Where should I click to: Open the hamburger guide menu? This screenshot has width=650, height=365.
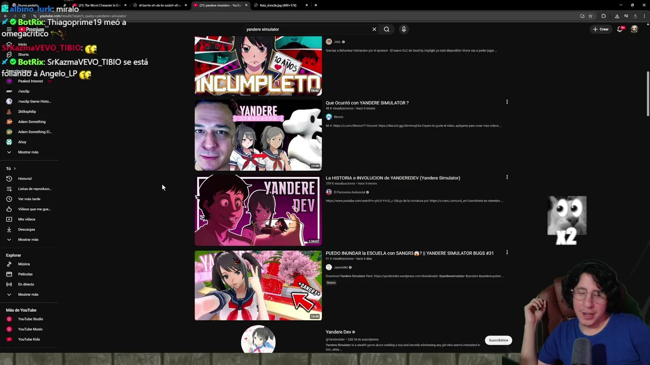coord(9,29)
